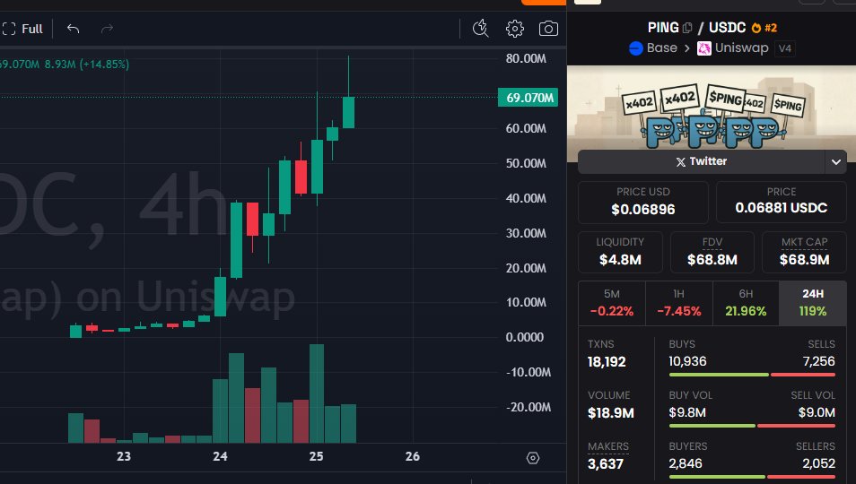Image resolution: width=856 pixels, height=484 pixels.
Task: Click the Base chain icon
Action: 637,48
